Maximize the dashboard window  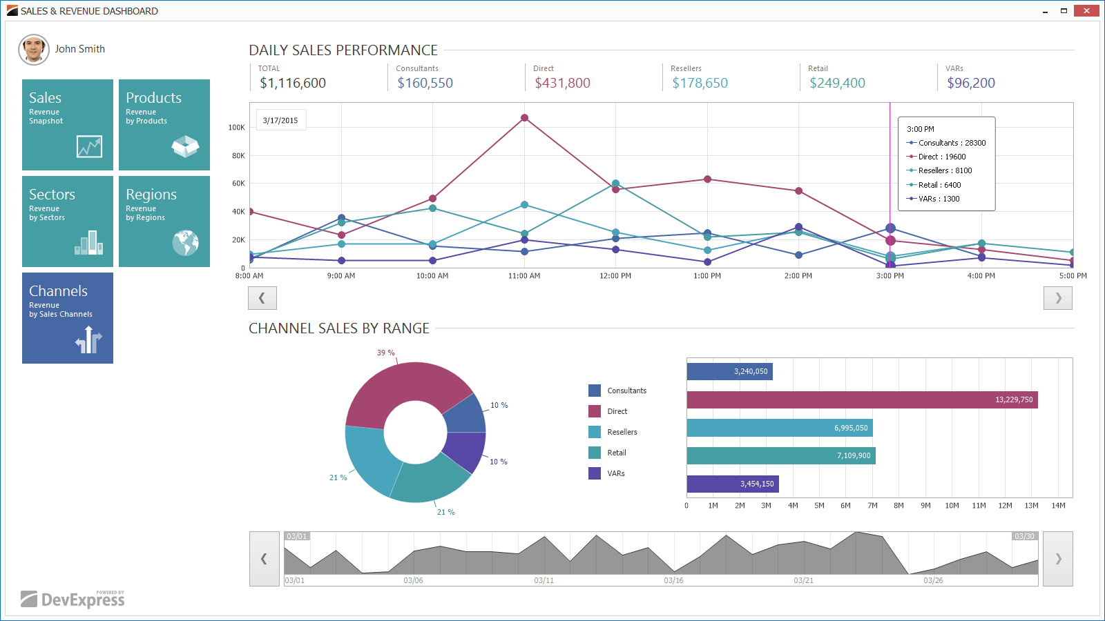pyautogui.click(x=1064, y=11)
